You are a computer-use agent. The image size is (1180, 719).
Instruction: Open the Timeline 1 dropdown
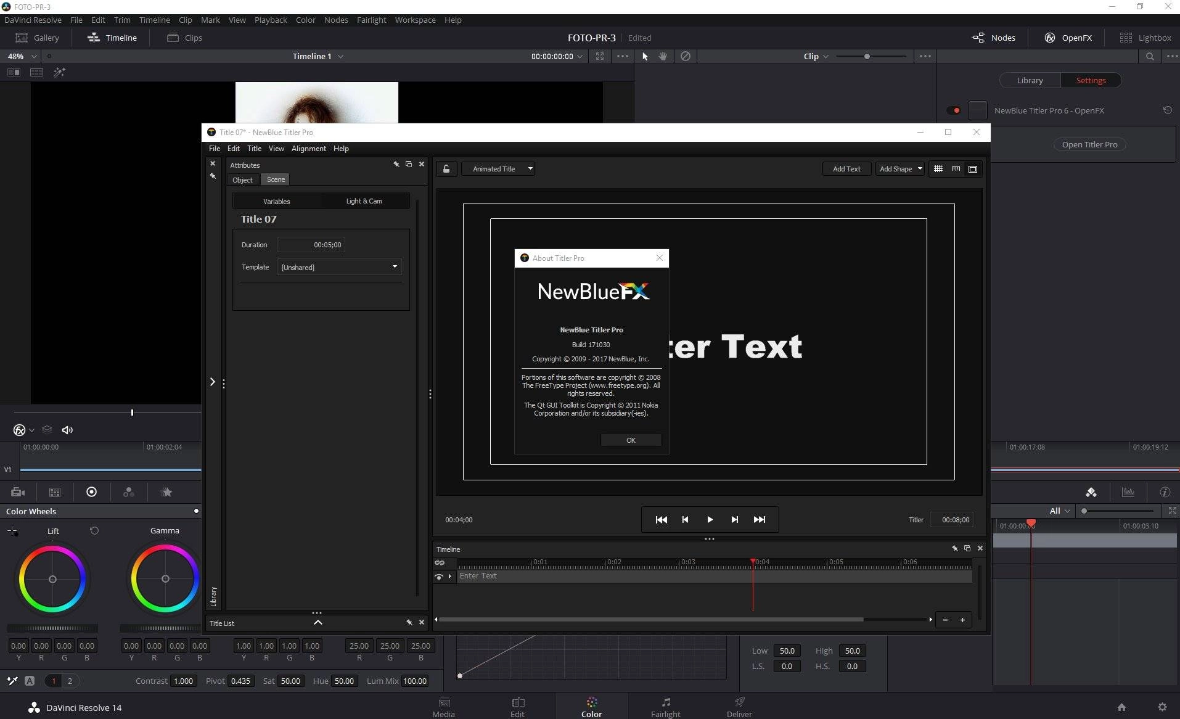tap(318, 56)
